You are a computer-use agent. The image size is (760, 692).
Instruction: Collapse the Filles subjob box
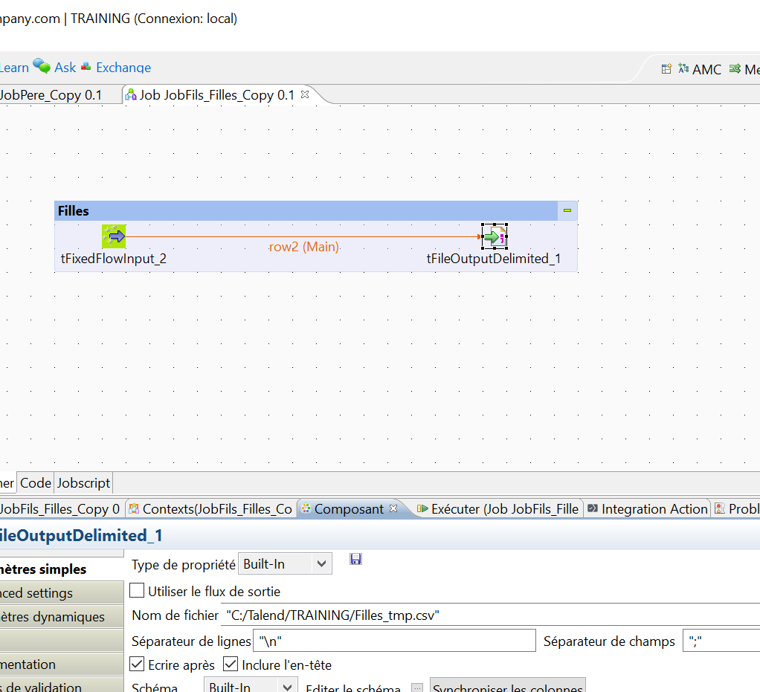[567, 210]
